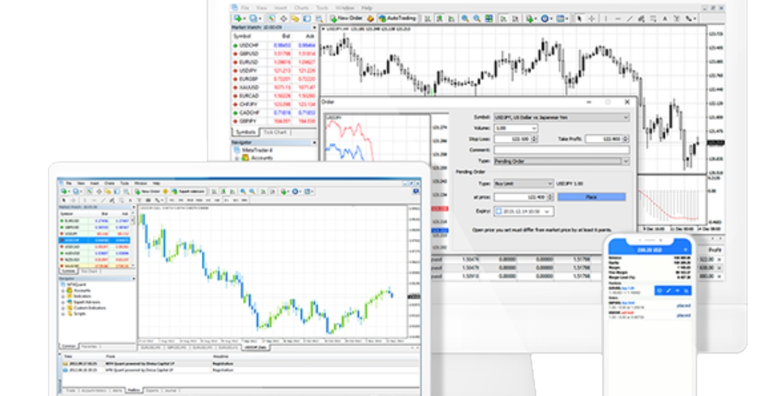The height and width of the screenshot is (396, 757).
Task: Select GBPJPY row in monitor Market Watch
Action: tap(274, 120)
